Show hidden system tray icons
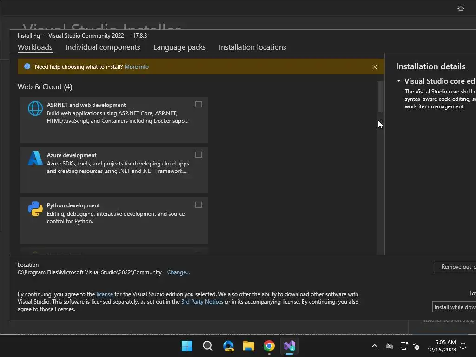Viewport: 476px width, 357px height. pyautogui.click(x=375, y=346)
